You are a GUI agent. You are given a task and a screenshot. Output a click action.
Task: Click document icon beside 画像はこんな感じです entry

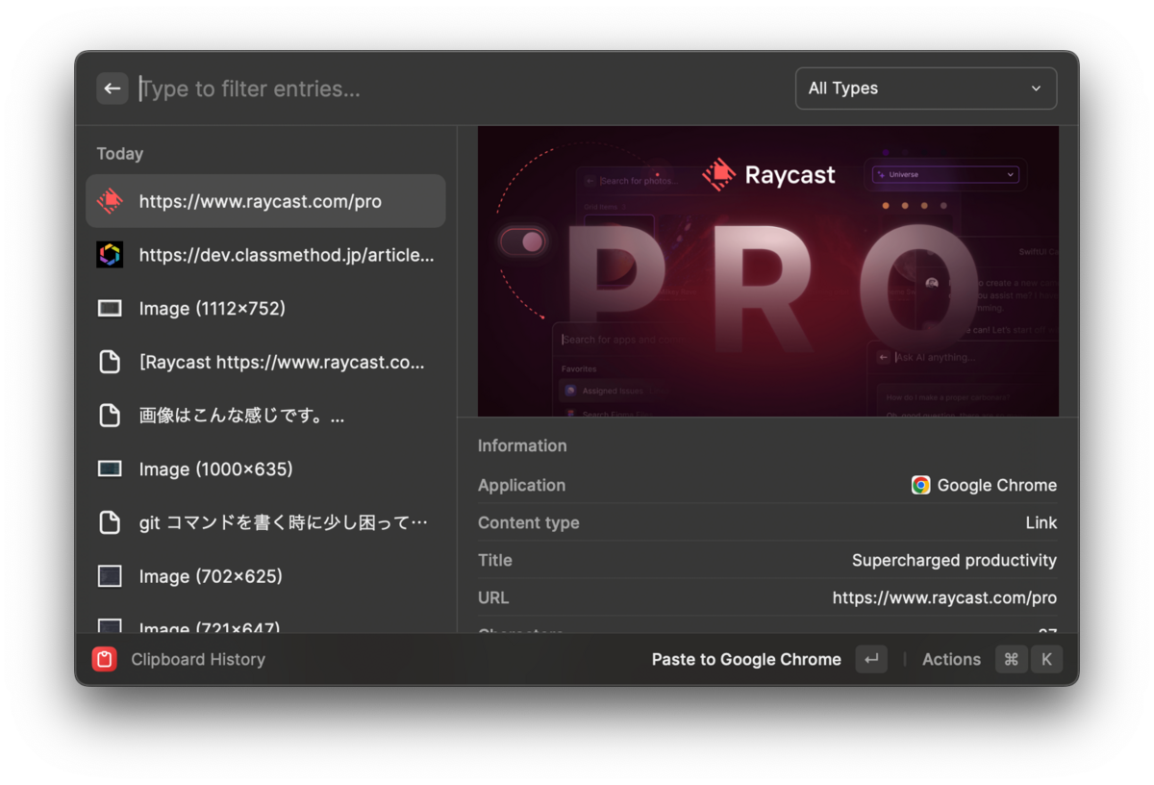(x=110, y=416)
